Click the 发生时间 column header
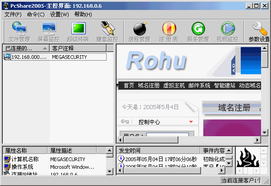The image size is (271, 186). (x=157, y=150)
